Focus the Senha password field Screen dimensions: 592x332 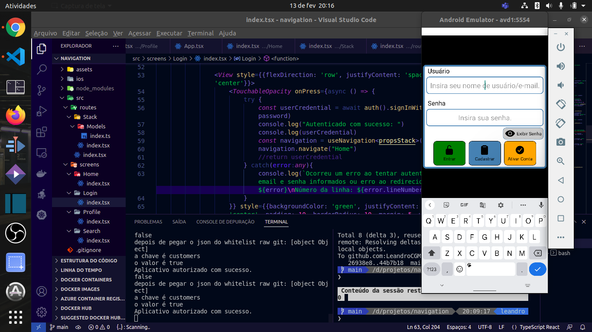[485, 118]
